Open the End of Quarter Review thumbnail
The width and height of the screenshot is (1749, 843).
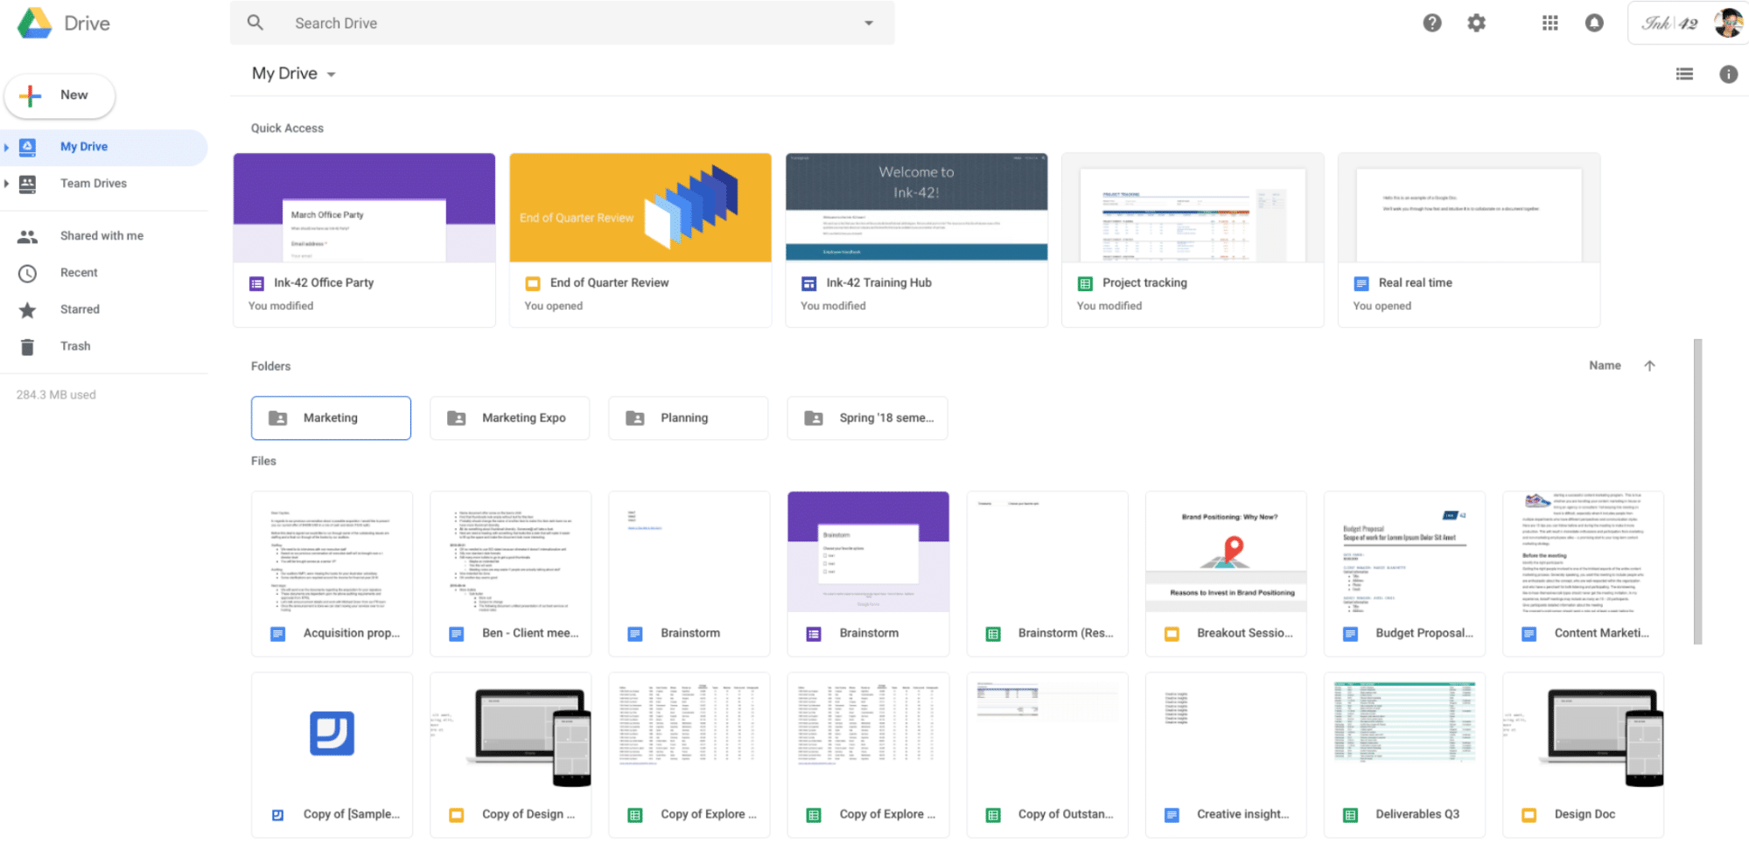point(640,208)
